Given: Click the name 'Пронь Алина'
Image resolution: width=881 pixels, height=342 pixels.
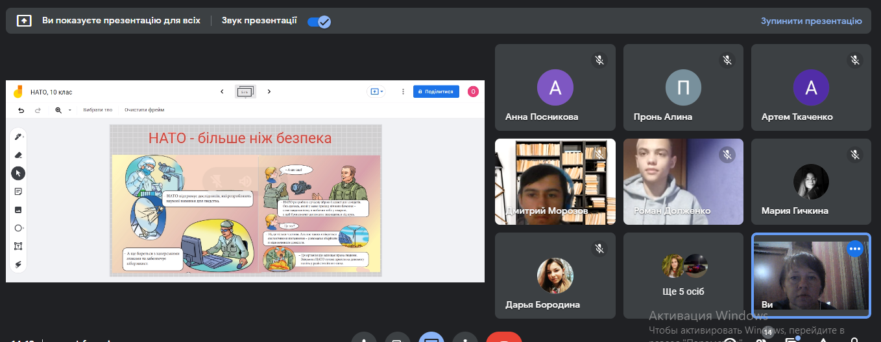Looking at the screenshot, I should 663,117.
